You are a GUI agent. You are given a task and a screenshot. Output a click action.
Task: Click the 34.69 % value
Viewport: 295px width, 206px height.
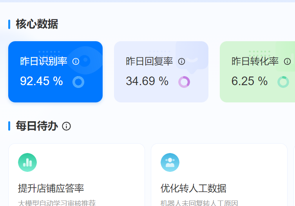[147, 81]
